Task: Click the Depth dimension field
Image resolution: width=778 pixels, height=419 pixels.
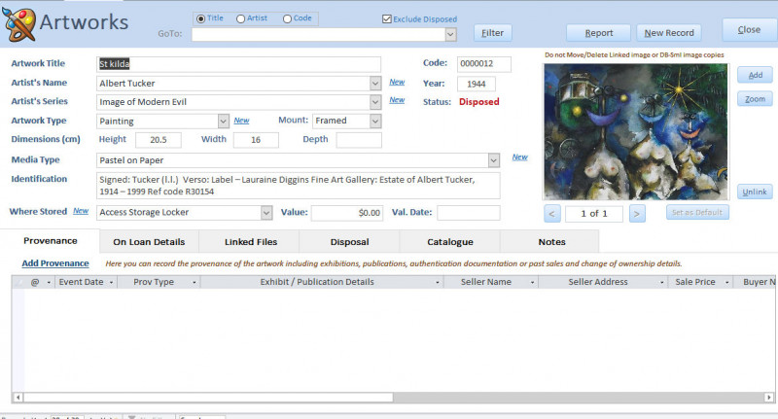Action: [x=359, y=140]
